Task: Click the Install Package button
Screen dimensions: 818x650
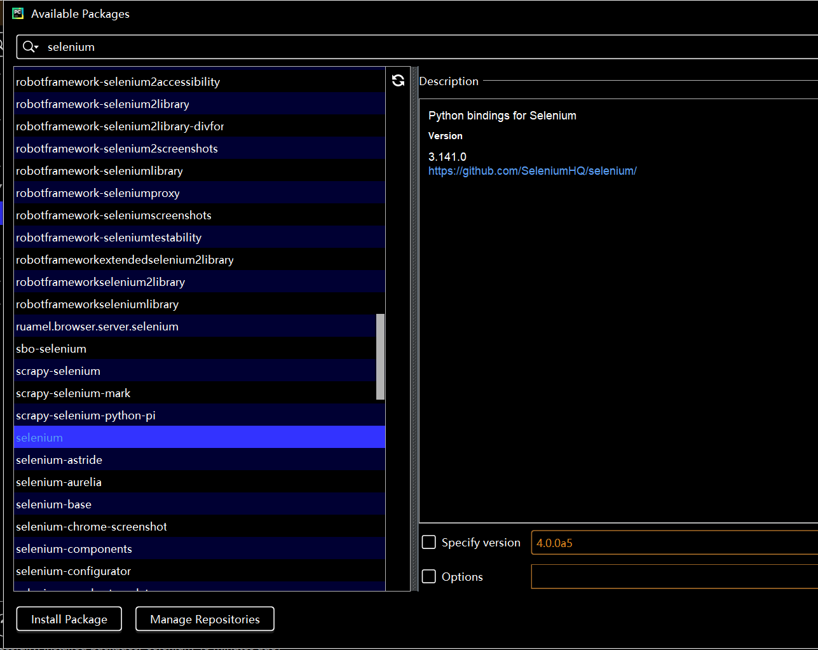Action: pos(69,620)
